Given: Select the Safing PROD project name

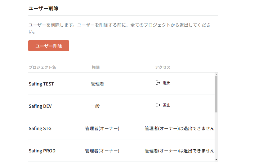Looking at the screenshot, I should click(x=42, y=151).
